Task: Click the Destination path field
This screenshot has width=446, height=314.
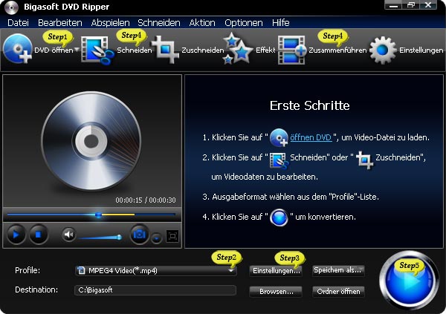Action: click(155, 290)
